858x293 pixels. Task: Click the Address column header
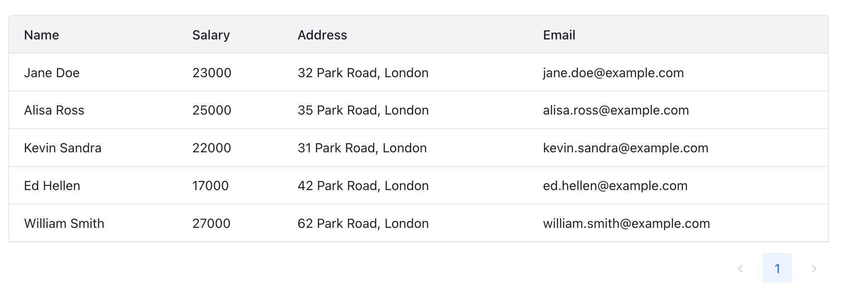(322, 35)
